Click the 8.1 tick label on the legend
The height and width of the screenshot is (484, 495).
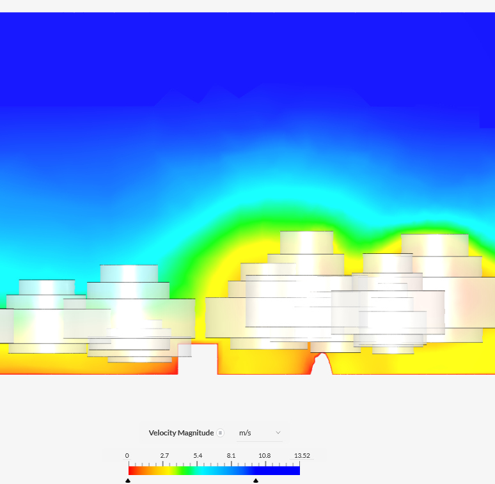(x=231, y=455)
